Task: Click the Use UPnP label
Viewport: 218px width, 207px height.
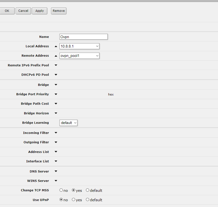Action: click(x=41, y=200)
